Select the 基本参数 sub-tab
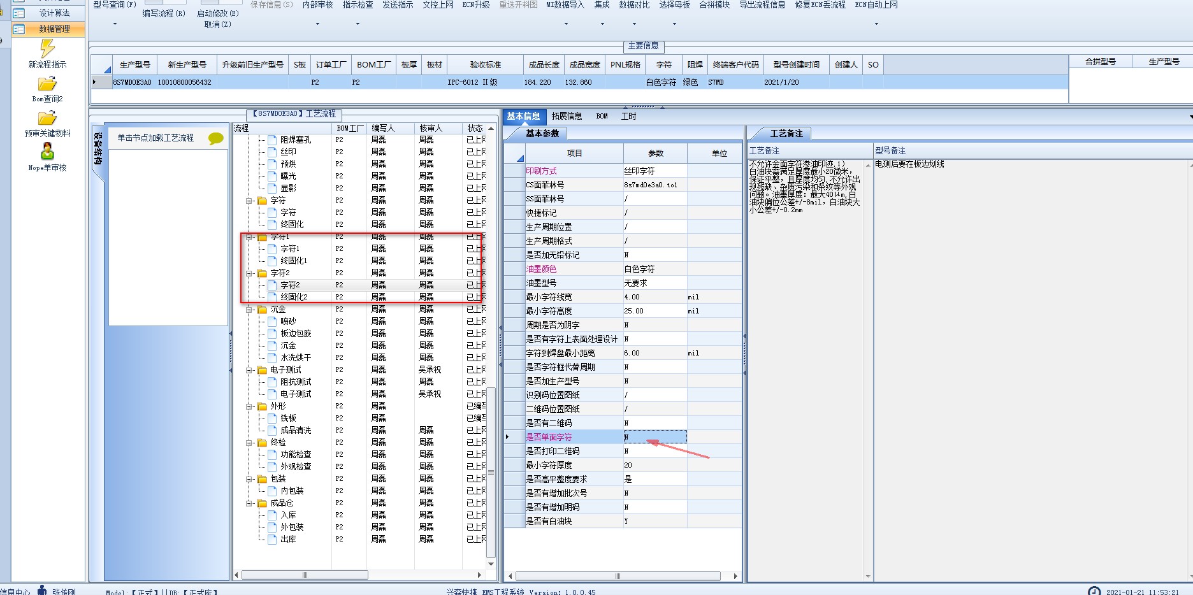Screen dimensions: 1193x595 point(542,133)
